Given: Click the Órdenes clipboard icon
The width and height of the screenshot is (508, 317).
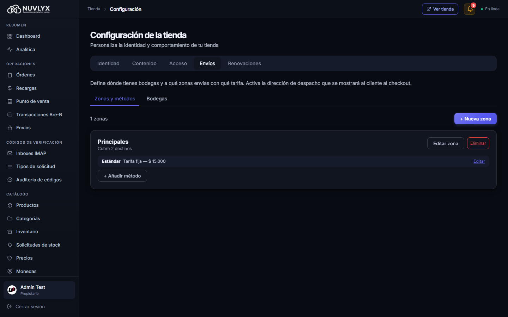Looking at the screenshot, I should [x=10, y=75].
